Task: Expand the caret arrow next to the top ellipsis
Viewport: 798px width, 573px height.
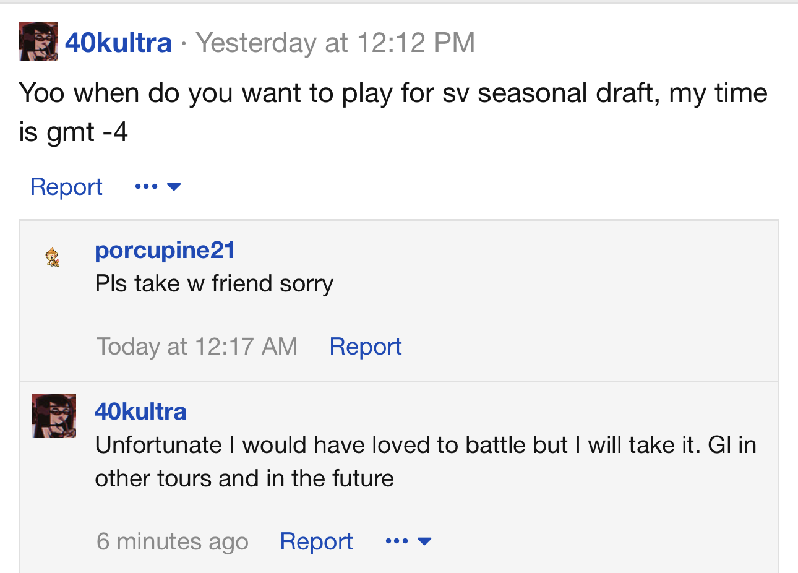Action: 174,187
